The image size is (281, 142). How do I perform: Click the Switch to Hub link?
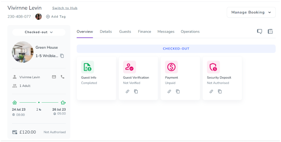(x=65, y=8)
